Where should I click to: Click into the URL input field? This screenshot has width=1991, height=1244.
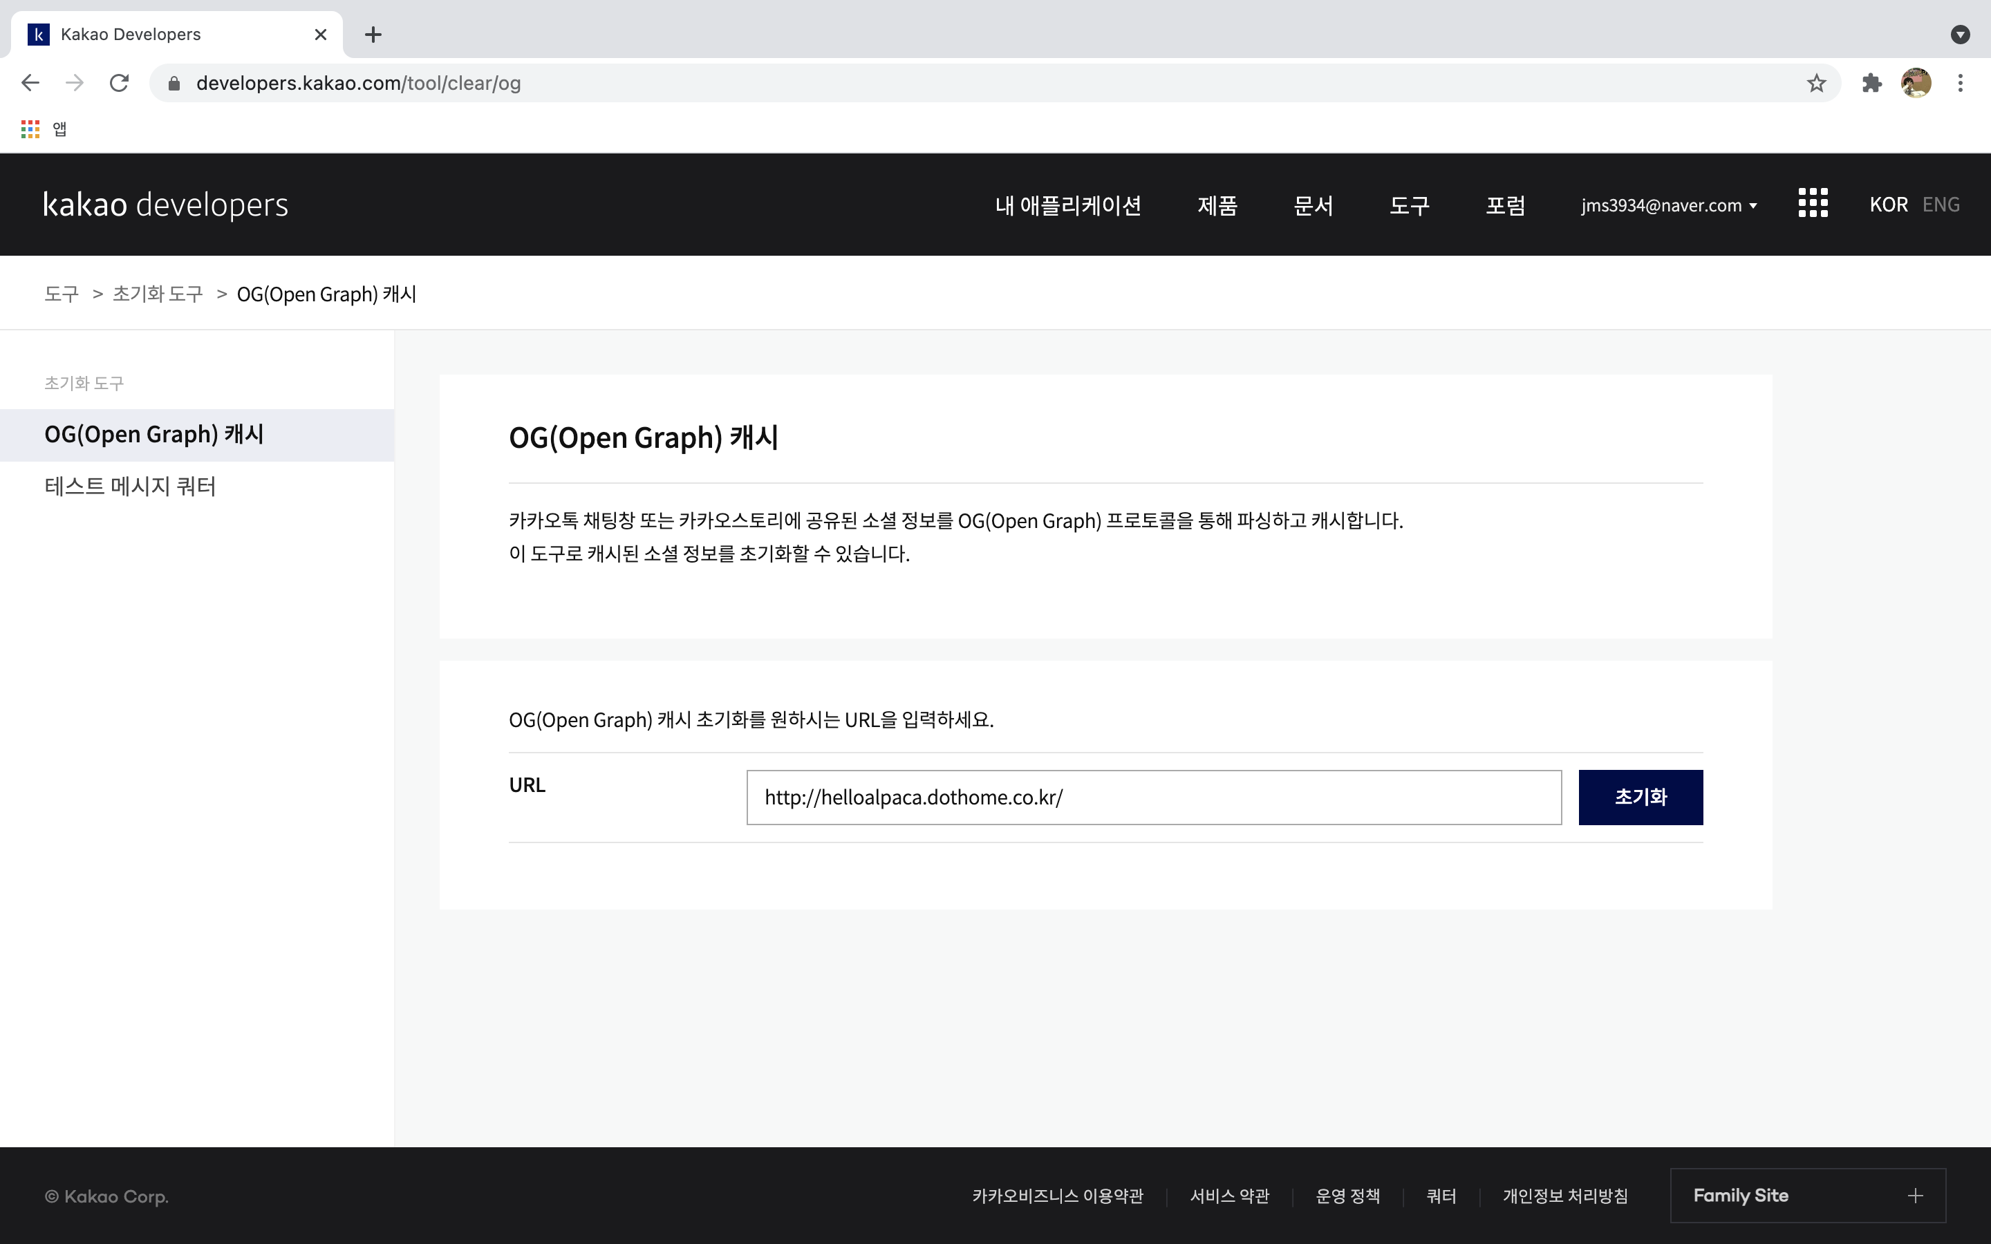tap(1152, 798)
